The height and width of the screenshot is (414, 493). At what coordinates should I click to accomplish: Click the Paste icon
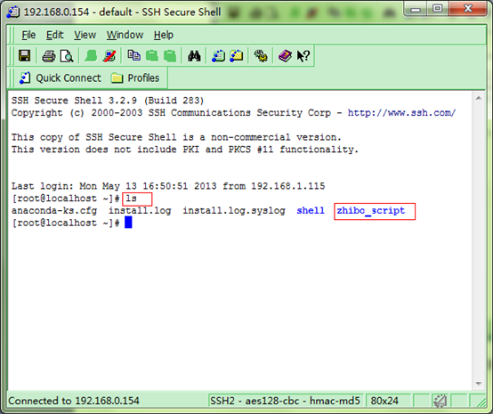tap(152, 56)
